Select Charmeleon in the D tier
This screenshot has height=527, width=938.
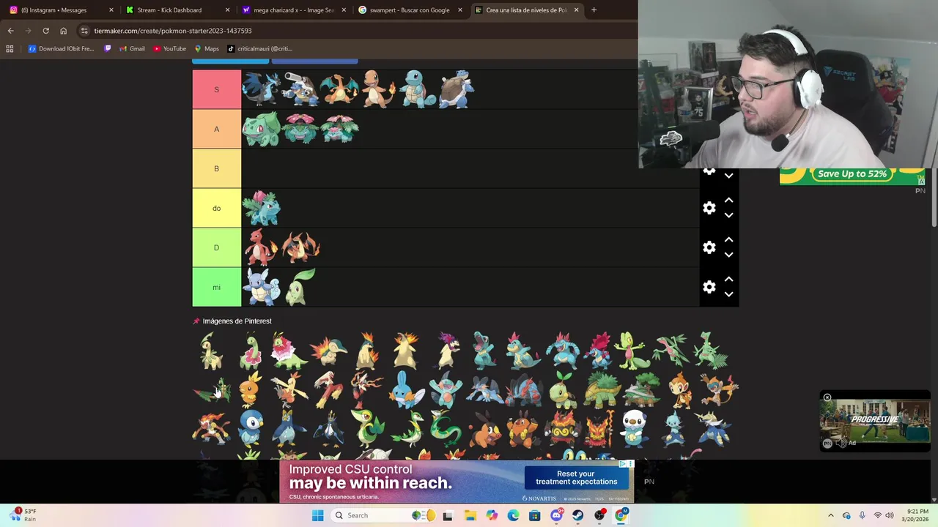point(261,247)
